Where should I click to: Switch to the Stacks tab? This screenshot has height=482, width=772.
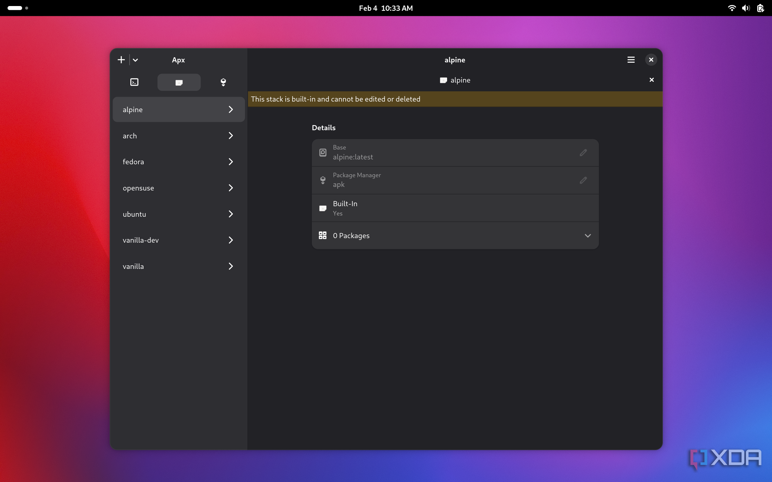179,82
